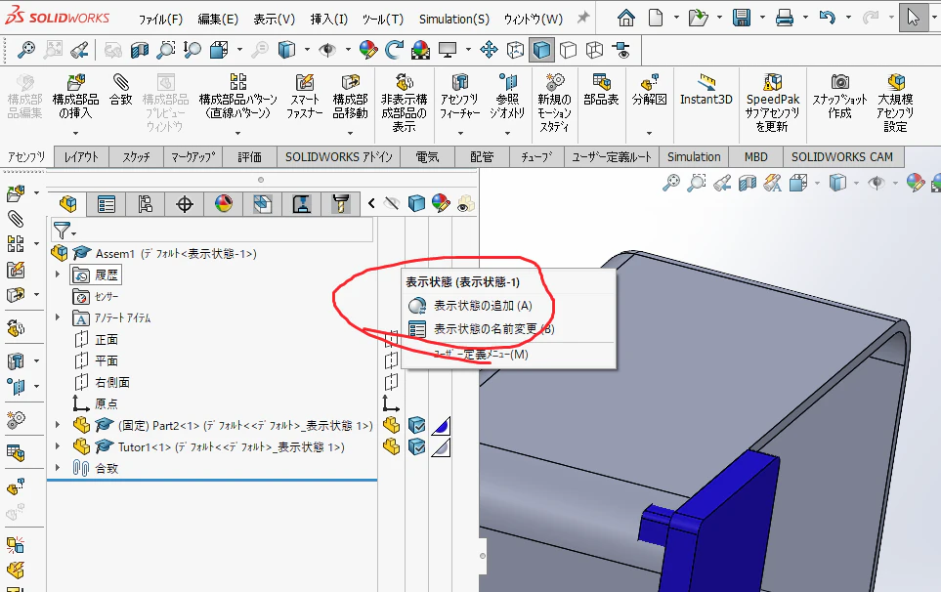The height and width of the screenshot is (592, 941).
Task: Activate the Select cursor tool
Action: [x=914, y=18]
